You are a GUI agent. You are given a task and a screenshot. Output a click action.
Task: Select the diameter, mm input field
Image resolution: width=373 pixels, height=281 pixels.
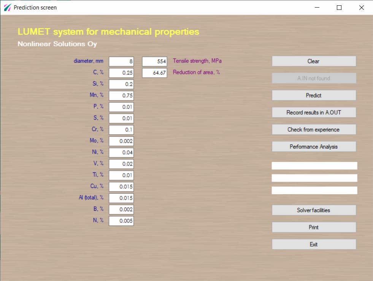pyautogui.click(x=121, y=61)
